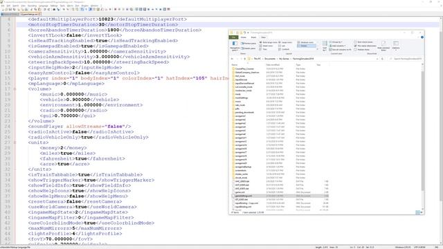Image resolution: width=443 pixels, height=249 pixels.
Task: Click the hatIndex value "105" on line 15
Action: [200, 78]
